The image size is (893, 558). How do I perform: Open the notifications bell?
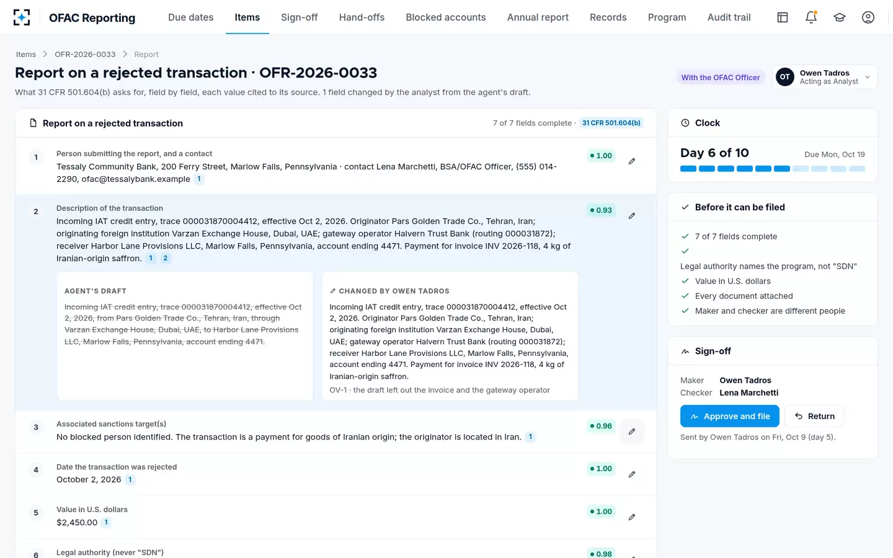point(811,17)
